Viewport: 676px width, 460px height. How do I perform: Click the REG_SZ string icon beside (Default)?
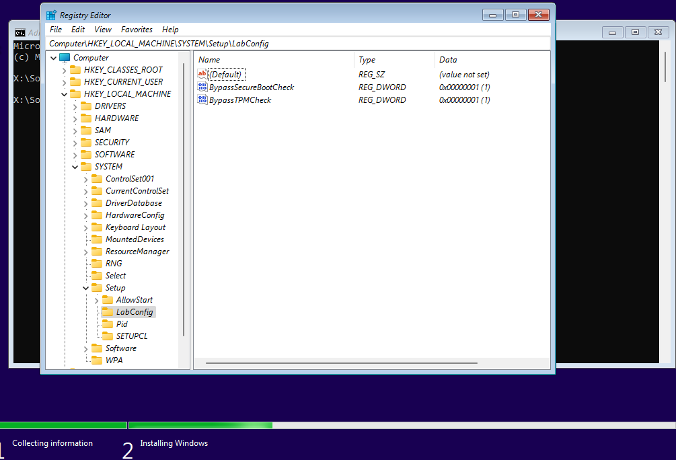(x=202, y=74)
